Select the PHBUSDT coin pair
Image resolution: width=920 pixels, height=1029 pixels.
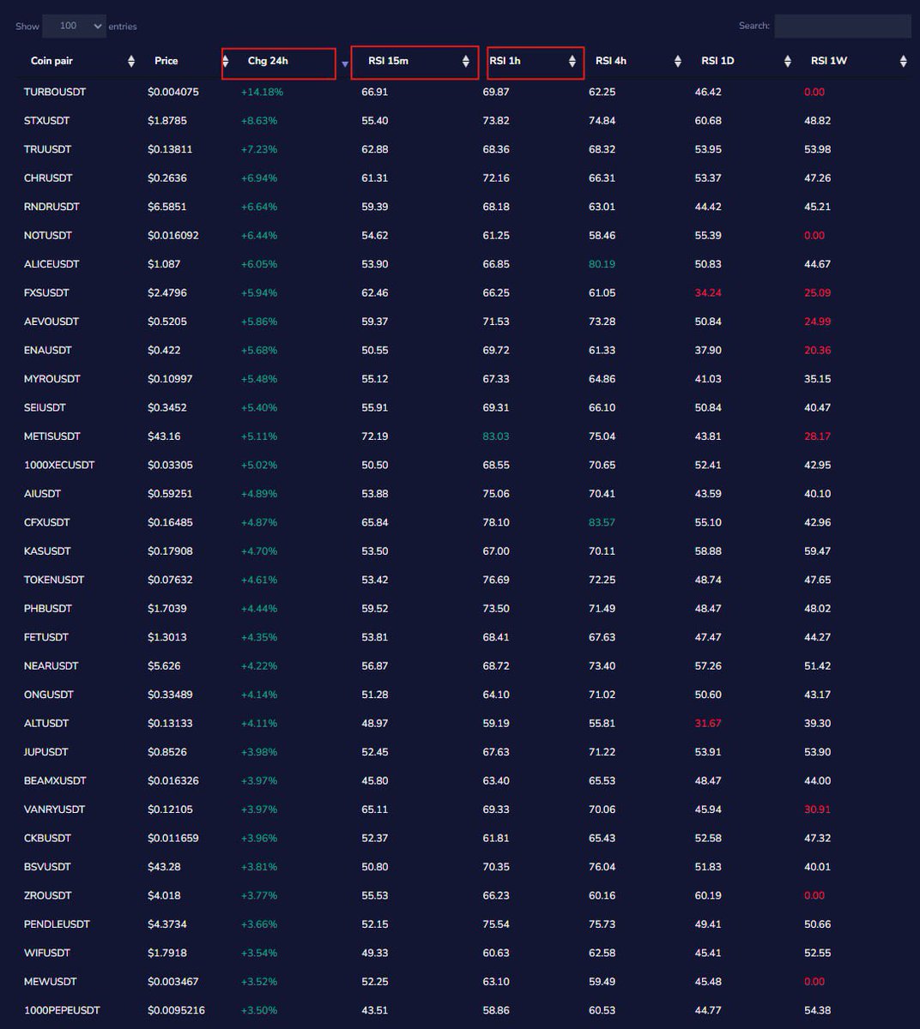pos(48,609)
